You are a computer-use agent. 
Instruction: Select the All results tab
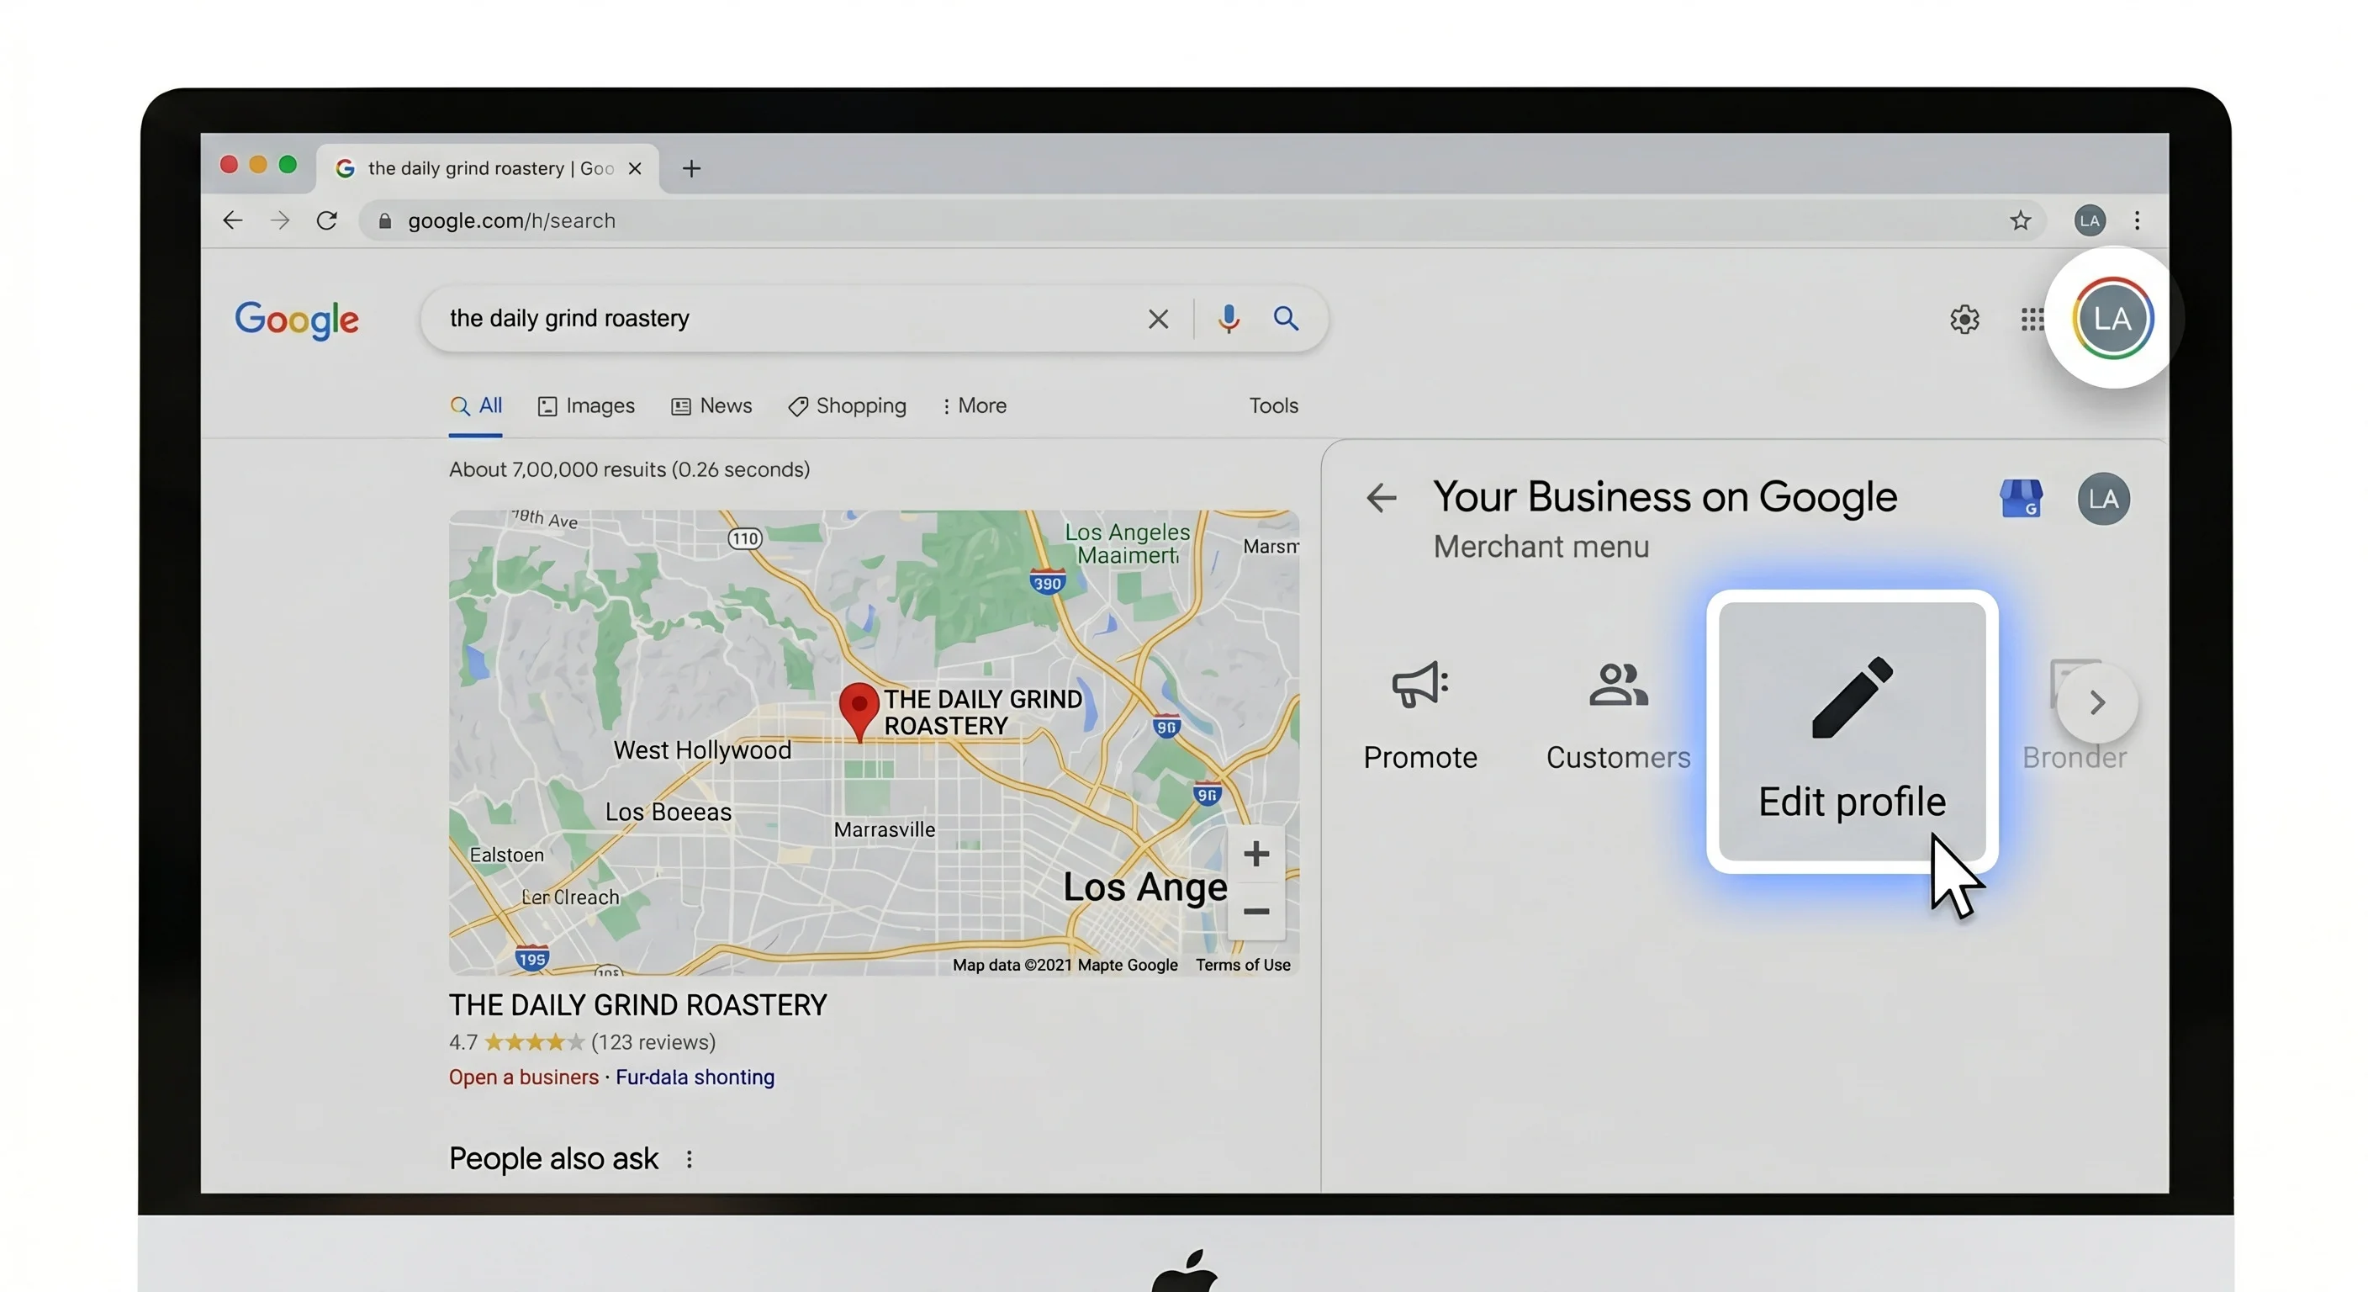click(x=476, y=405)
